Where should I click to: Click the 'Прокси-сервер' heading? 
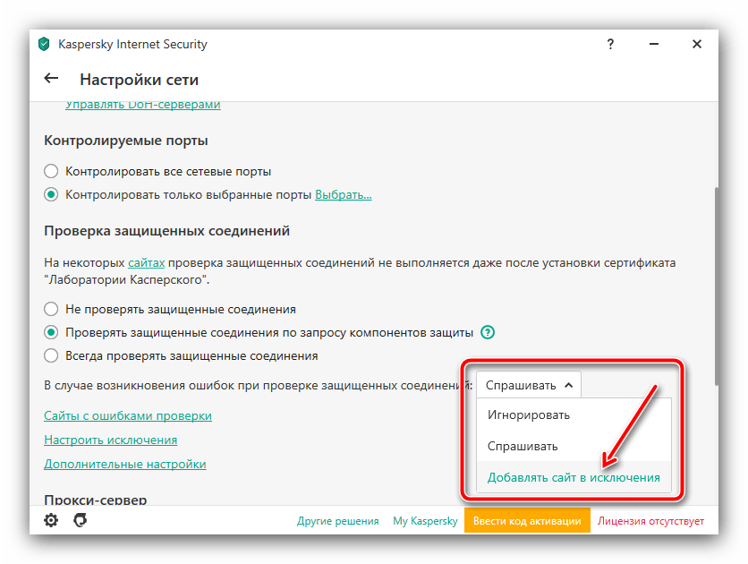tap(96, 500)
